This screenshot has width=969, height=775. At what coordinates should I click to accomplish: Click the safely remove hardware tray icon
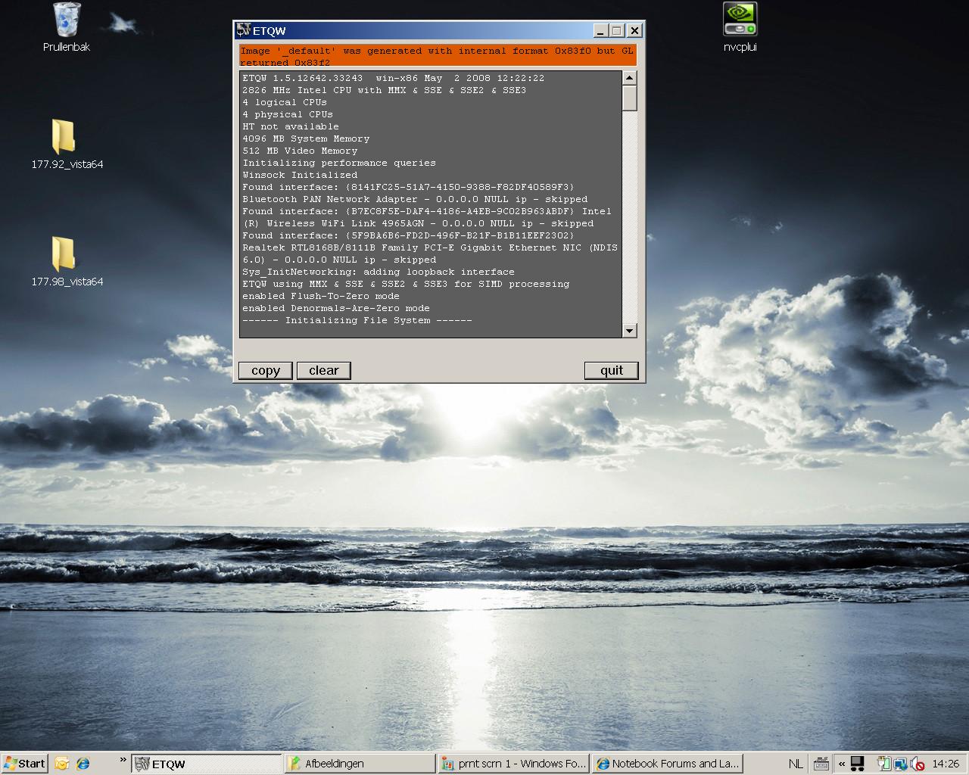pos(883,764)
